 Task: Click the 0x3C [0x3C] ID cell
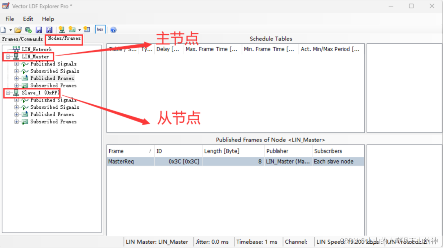click(x=178, y=161)
